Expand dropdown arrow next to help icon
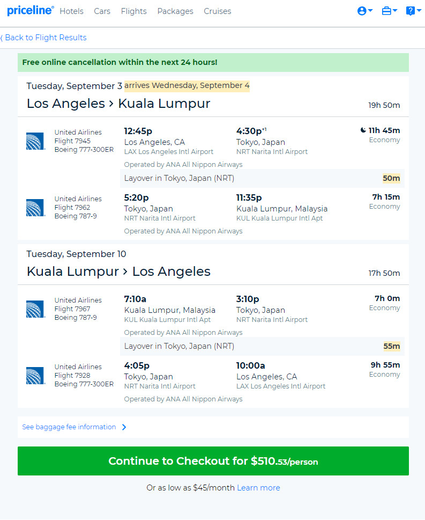Screen dimensions: 425x520 (419, 11)
